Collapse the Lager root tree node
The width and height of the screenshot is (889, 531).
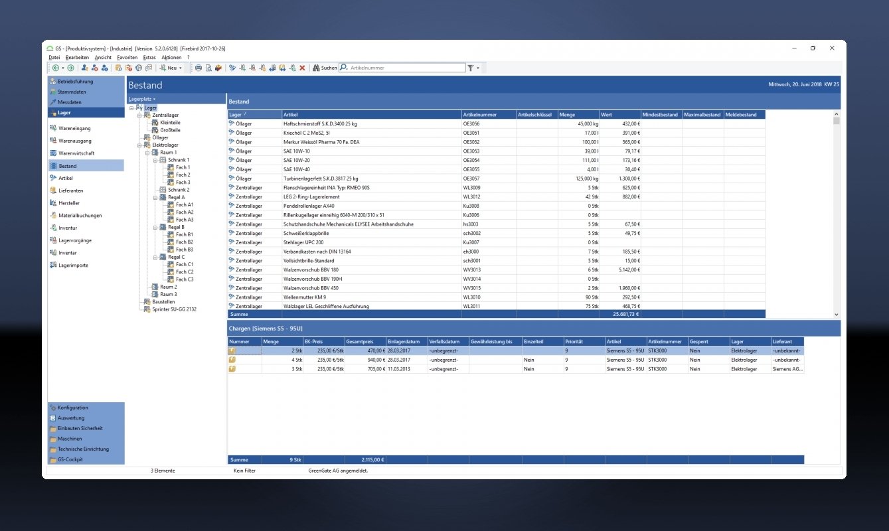(131, 108)
